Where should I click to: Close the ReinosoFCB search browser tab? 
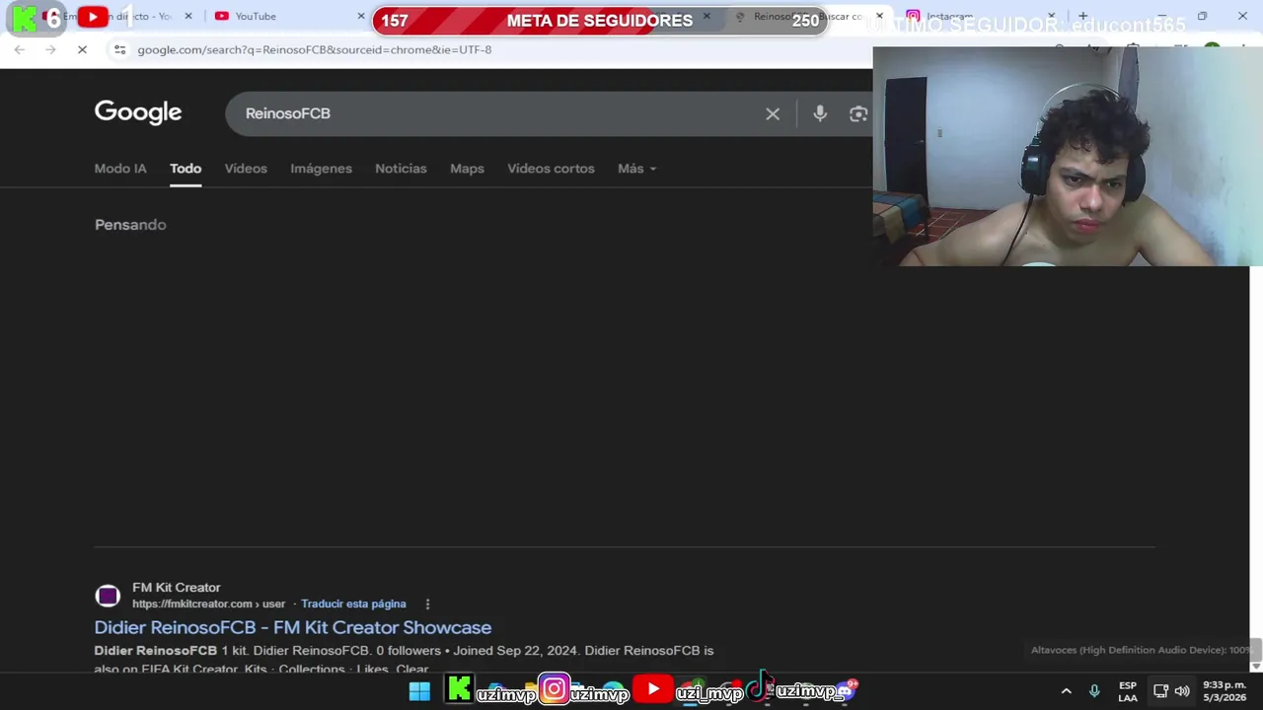point(879,16)
